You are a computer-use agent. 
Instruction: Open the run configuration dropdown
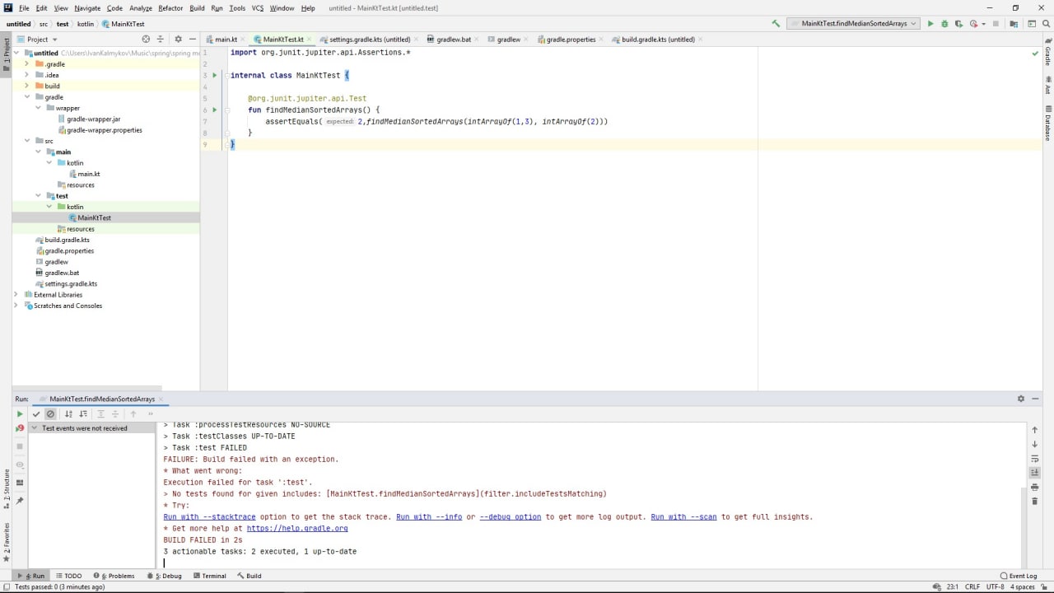coord(853,24)
